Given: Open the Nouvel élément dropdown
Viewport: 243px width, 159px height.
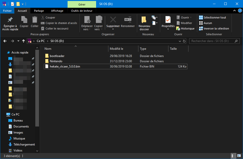Looking at the screenshot, I should [154, 17].
